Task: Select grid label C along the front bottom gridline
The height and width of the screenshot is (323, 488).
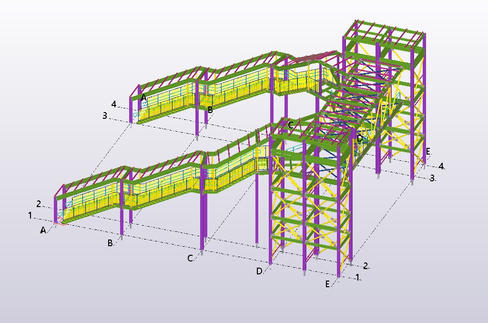Action: pos(190,258)
